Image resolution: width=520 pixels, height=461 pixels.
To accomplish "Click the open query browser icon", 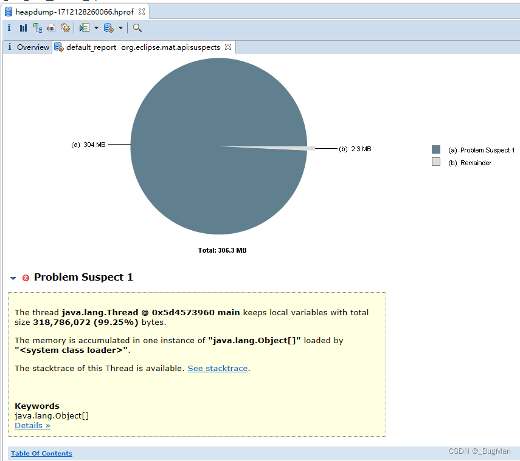I will tap(109, 28).
